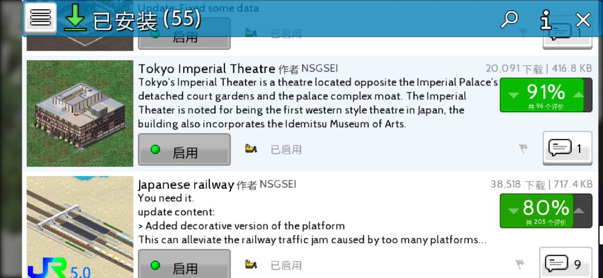Click folder icon for Japanese railway
This screenshot has width=603, height=278.
coord(251,264)
